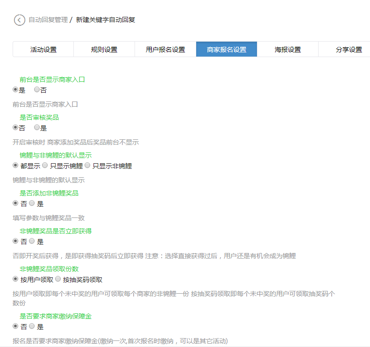Select 否 for 前台是否显示商家入口

(37, 89)
